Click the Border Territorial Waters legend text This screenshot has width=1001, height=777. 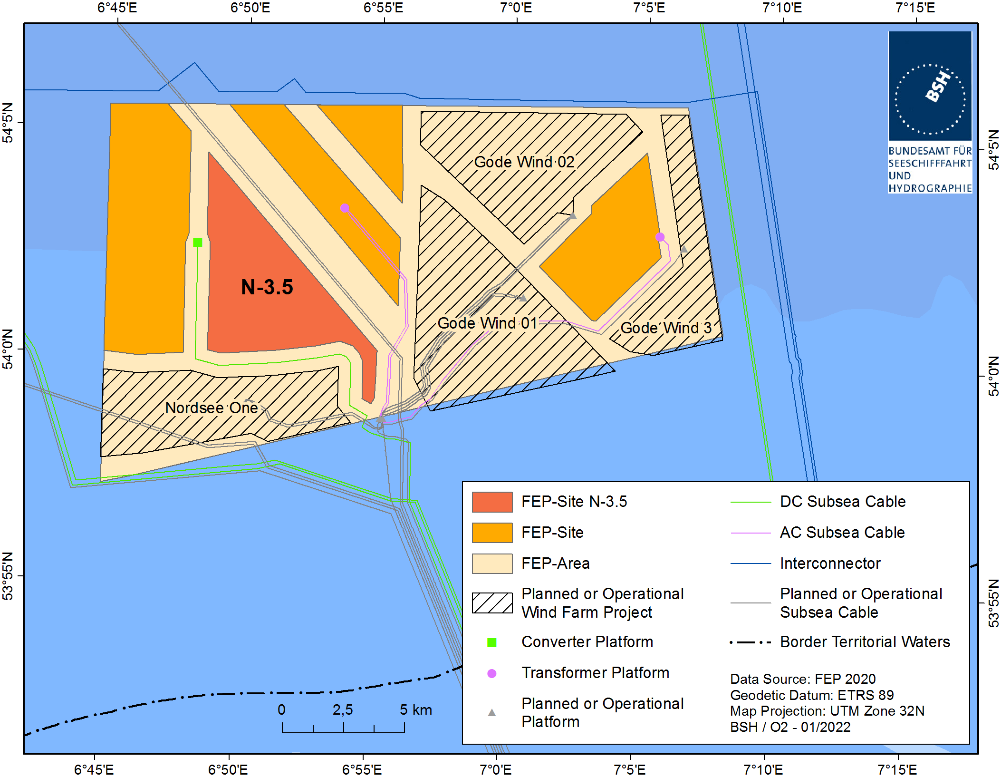click(865, 642)
